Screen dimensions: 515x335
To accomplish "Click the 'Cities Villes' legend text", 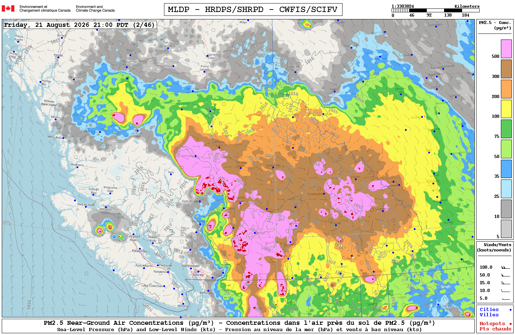I will click(489, 312).
